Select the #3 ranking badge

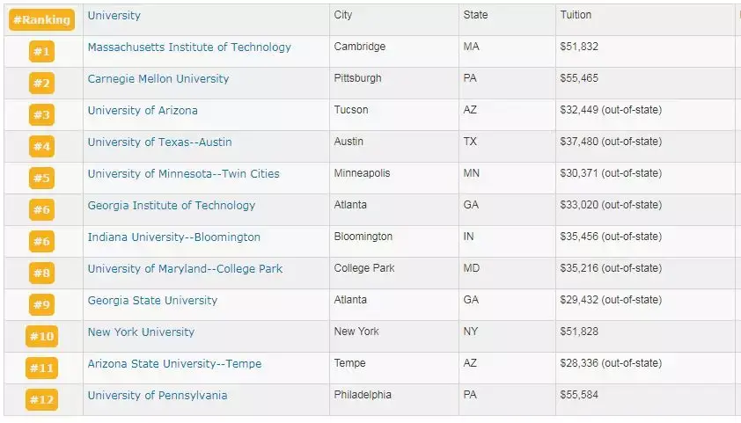[x=41, y=115]
